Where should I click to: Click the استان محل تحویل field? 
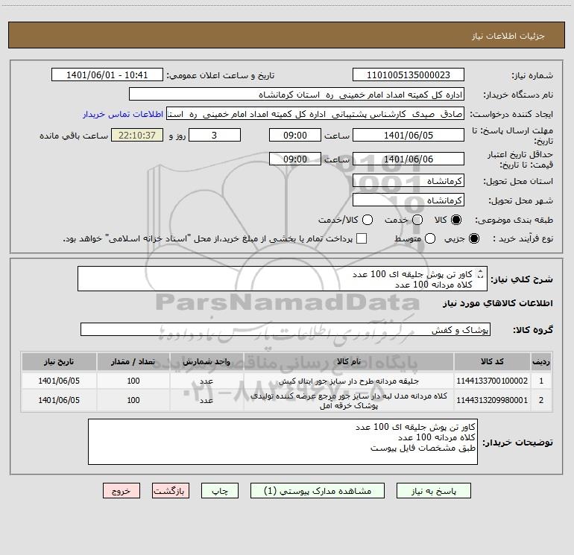pyautogui.click(x=409, y=181)
